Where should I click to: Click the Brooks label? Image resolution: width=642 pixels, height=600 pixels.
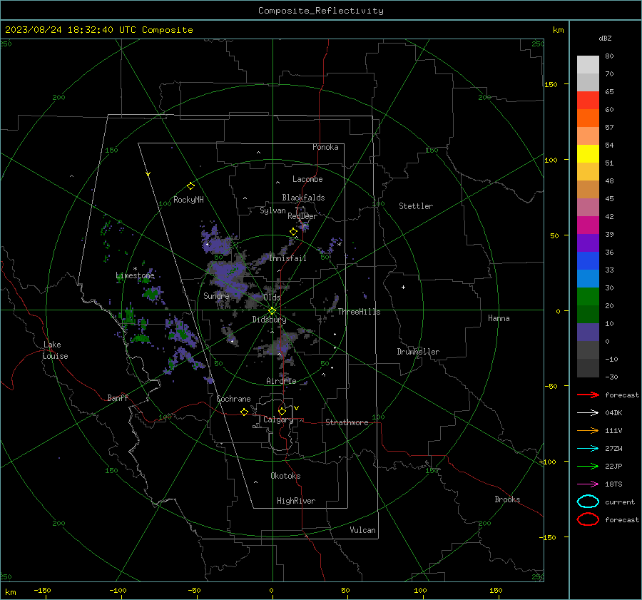point(507,499)
